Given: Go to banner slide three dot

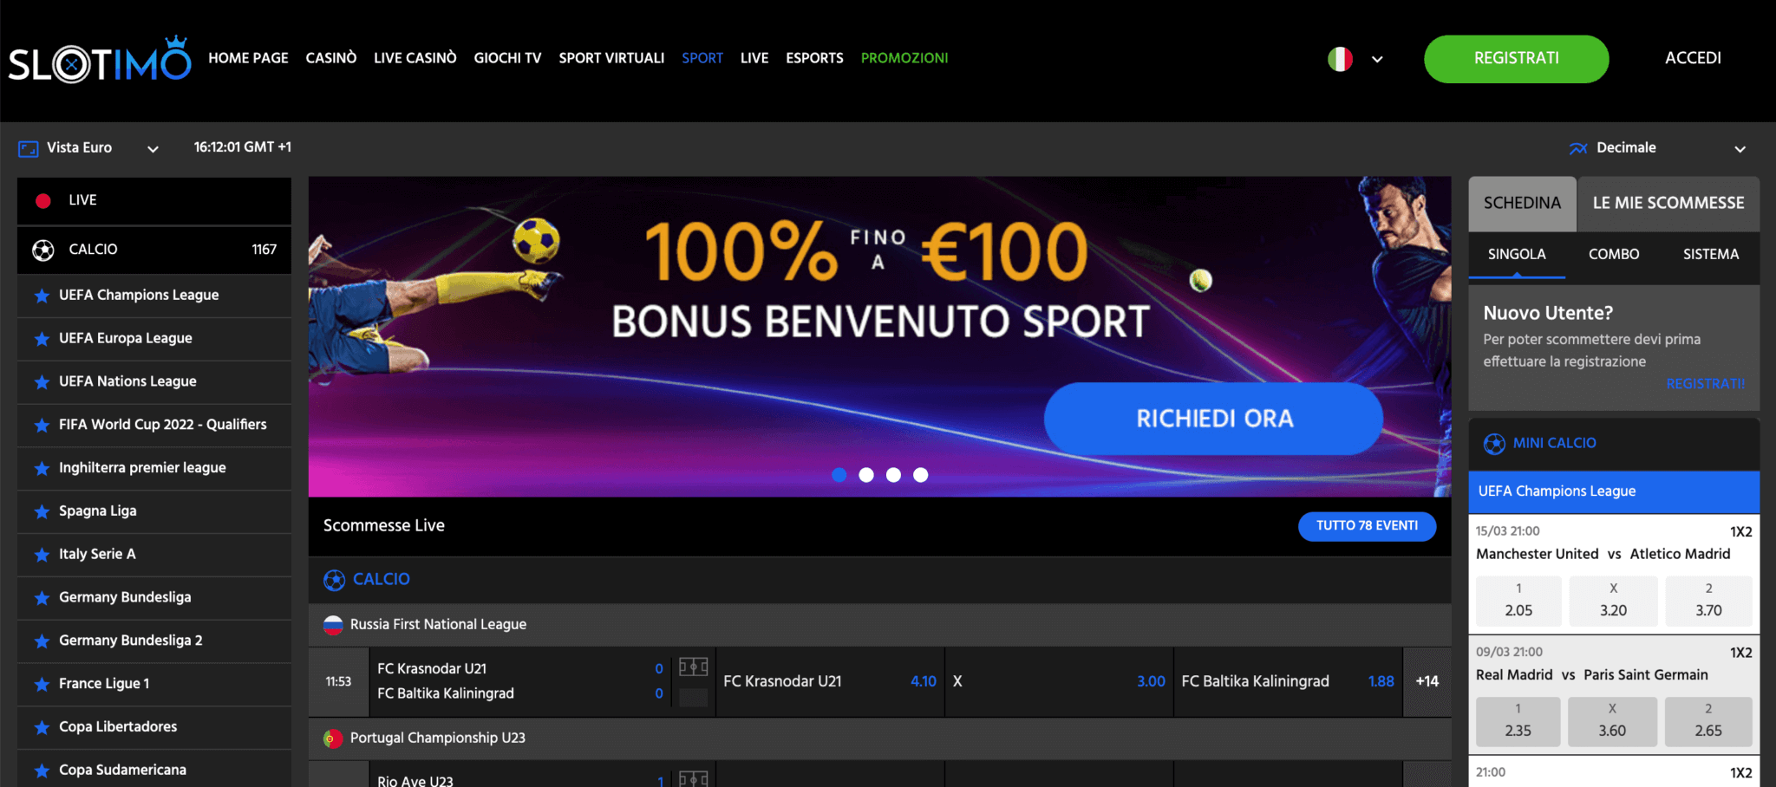Looking at the screenshot, I should [x=893, y=475].
